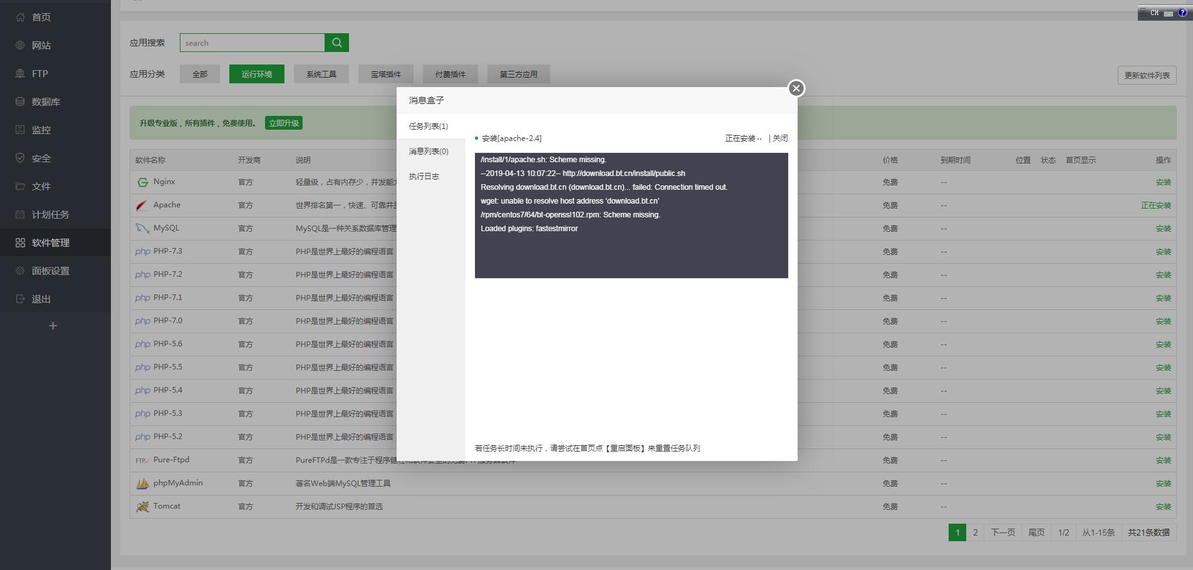Click 退出 to log out
1193x570 pixels.
[x=41, y=299]
